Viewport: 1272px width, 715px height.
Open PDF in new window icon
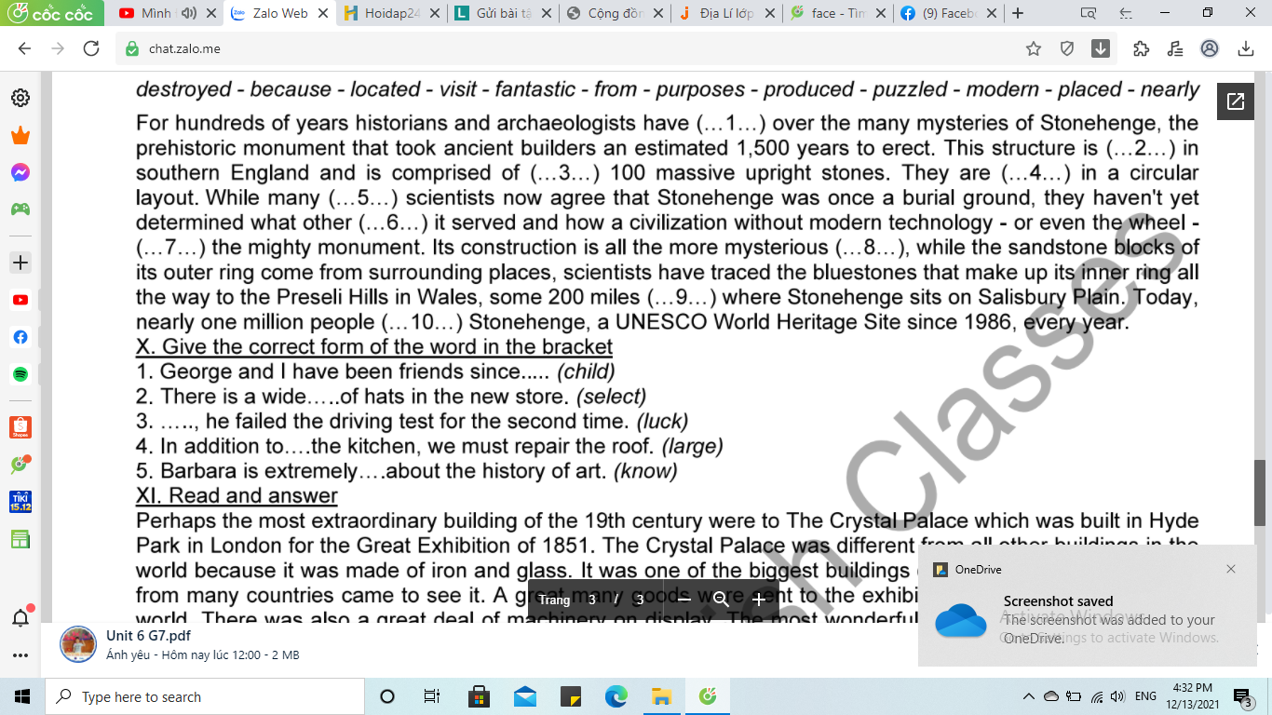[1236, 102]
